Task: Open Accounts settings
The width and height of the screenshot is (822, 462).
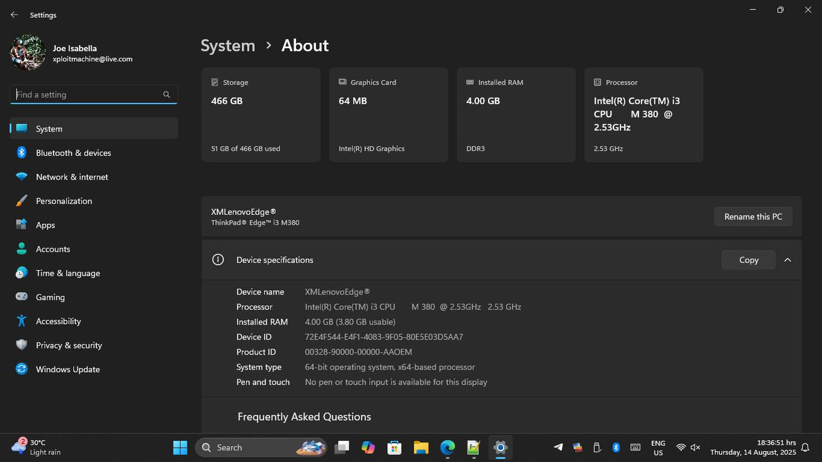Action: 94,249
